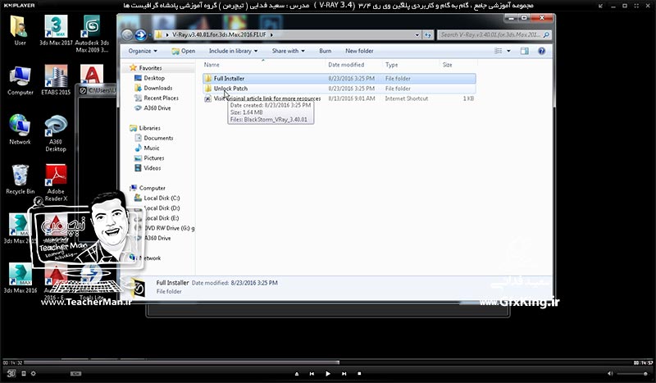
Task: Select the ETABS 2015 desktop icon
Action: click(x=56, y=80)
